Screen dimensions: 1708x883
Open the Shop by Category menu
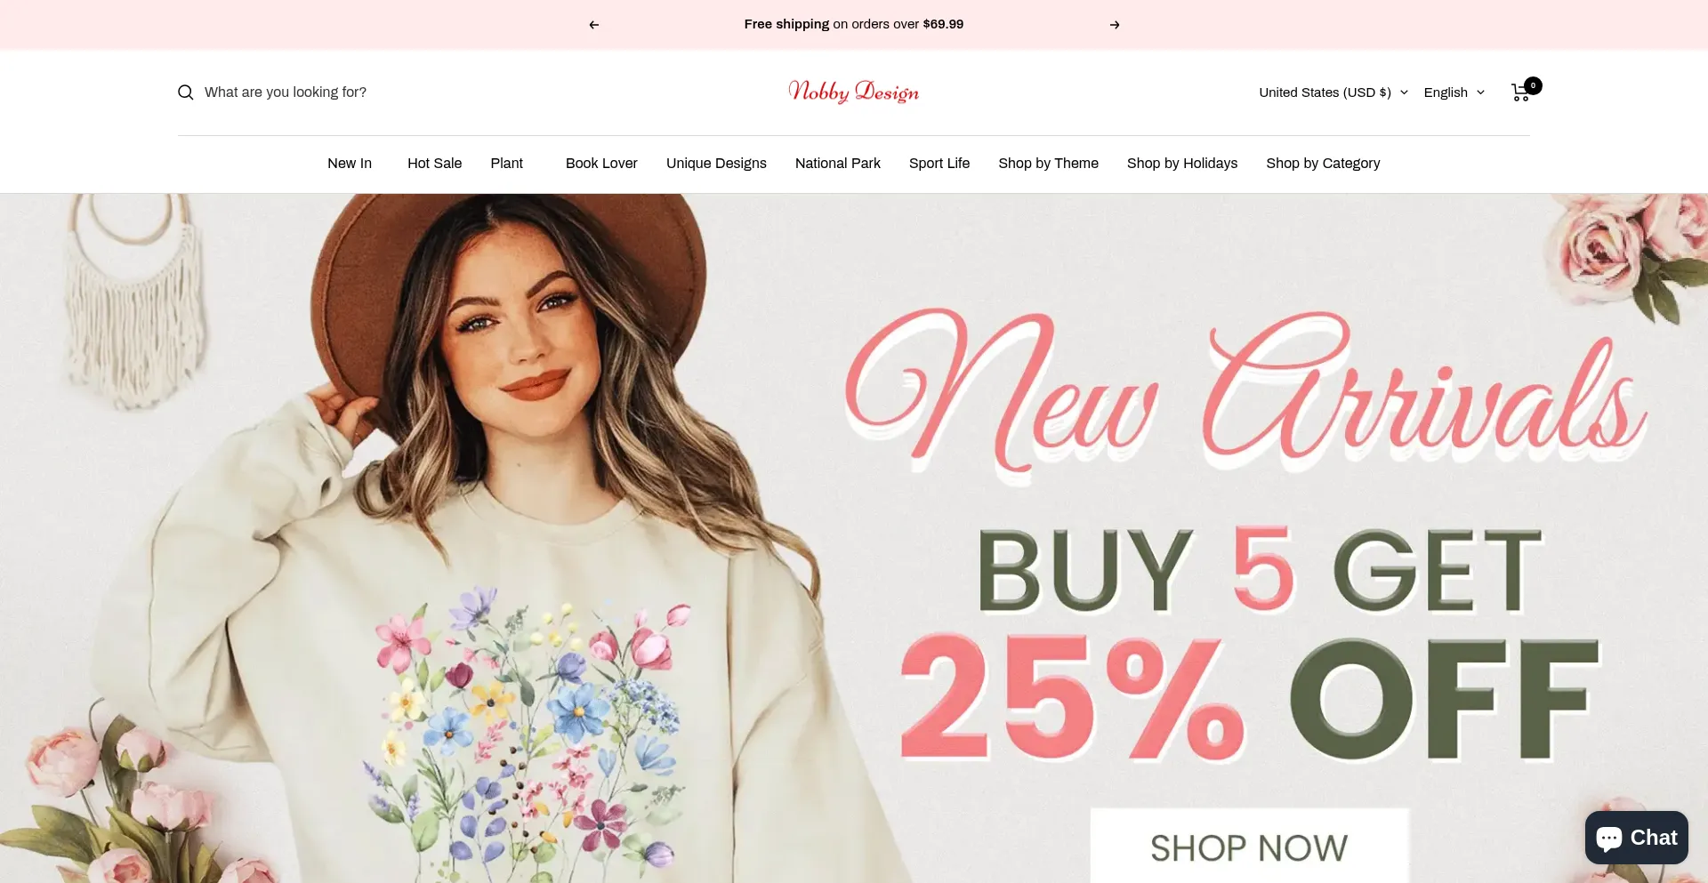1323,164
